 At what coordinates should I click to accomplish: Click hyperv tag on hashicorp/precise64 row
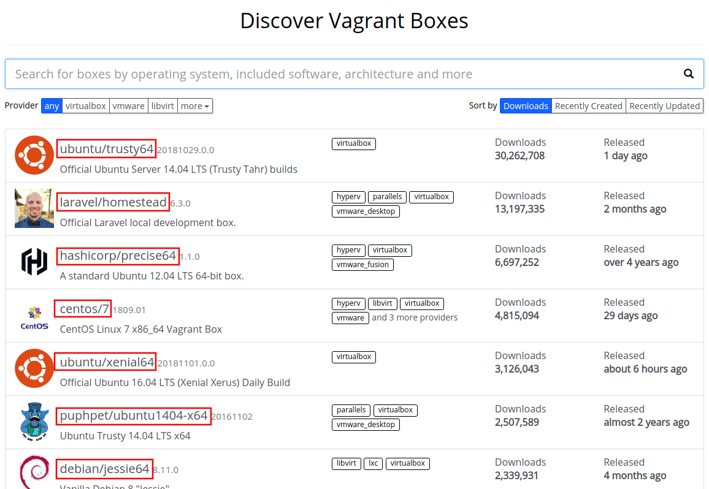(x=348, y=251)
